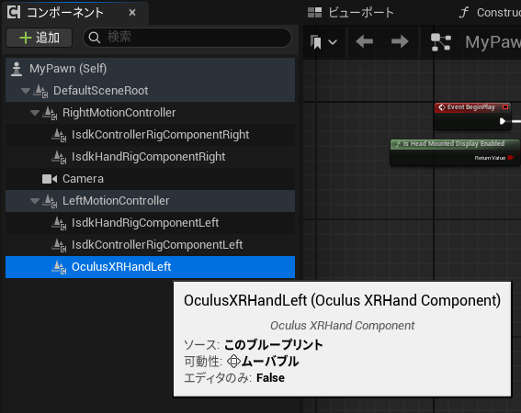Click the icon of IsdkHandRigComponentLeft
This screenshot has width=521, height=413.
click(59, 223)
